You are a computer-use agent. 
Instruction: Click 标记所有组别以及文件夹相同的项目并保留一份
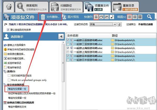[32, 93]
